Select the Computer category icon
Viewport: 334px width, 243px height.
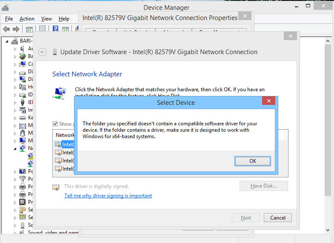tap(23, 64)
